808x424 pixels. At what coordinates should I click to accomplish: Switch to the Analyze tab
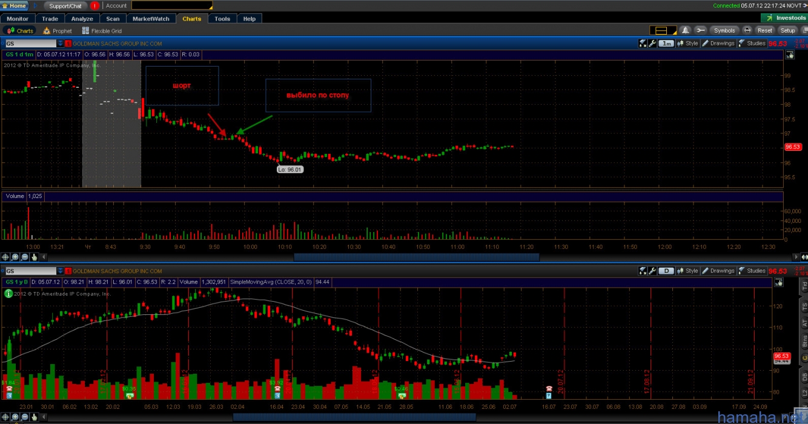[x=82, y=19]
